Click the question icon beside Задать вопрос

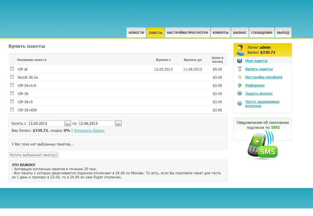pyautogui.click(x=240, y=94)
